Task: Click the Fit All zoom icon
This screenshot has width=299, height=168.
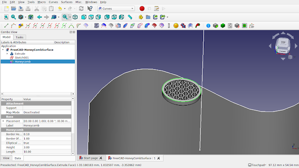Action: [x=6, y=17]
